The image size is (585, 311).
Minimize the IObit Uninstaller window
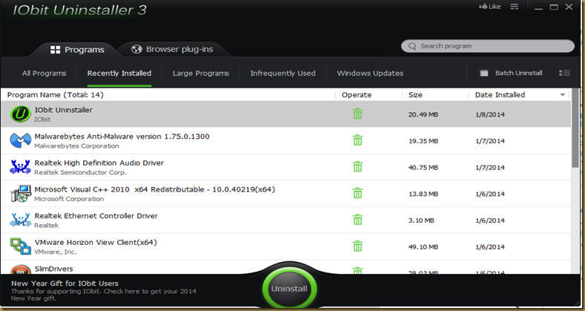tap(538, 7)
